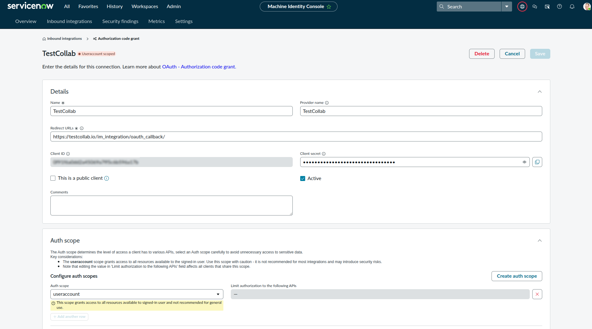The width and height of the screenshot is (592, 329).
Task: Click the Comments text area
Action: click(x=171, y=206)
